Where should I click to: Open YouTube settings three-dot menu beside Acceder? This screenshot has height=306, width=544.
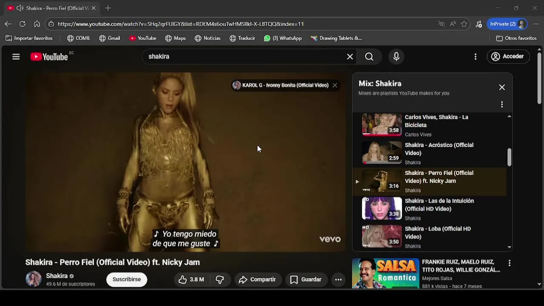[475, 57]
